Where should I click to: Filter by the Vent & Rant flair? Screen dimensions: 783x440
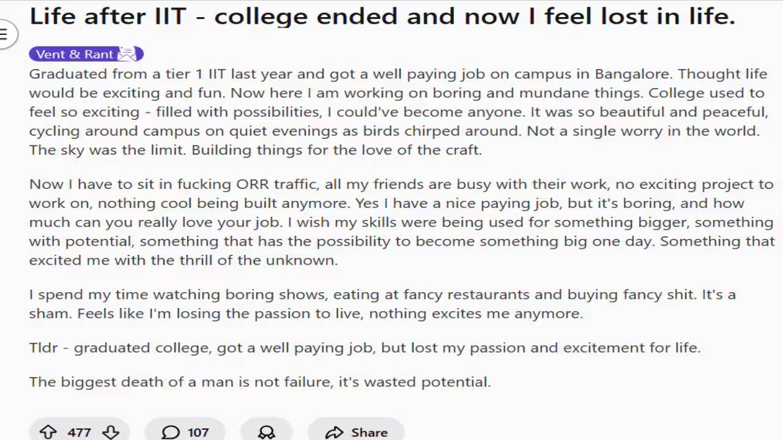75,54
